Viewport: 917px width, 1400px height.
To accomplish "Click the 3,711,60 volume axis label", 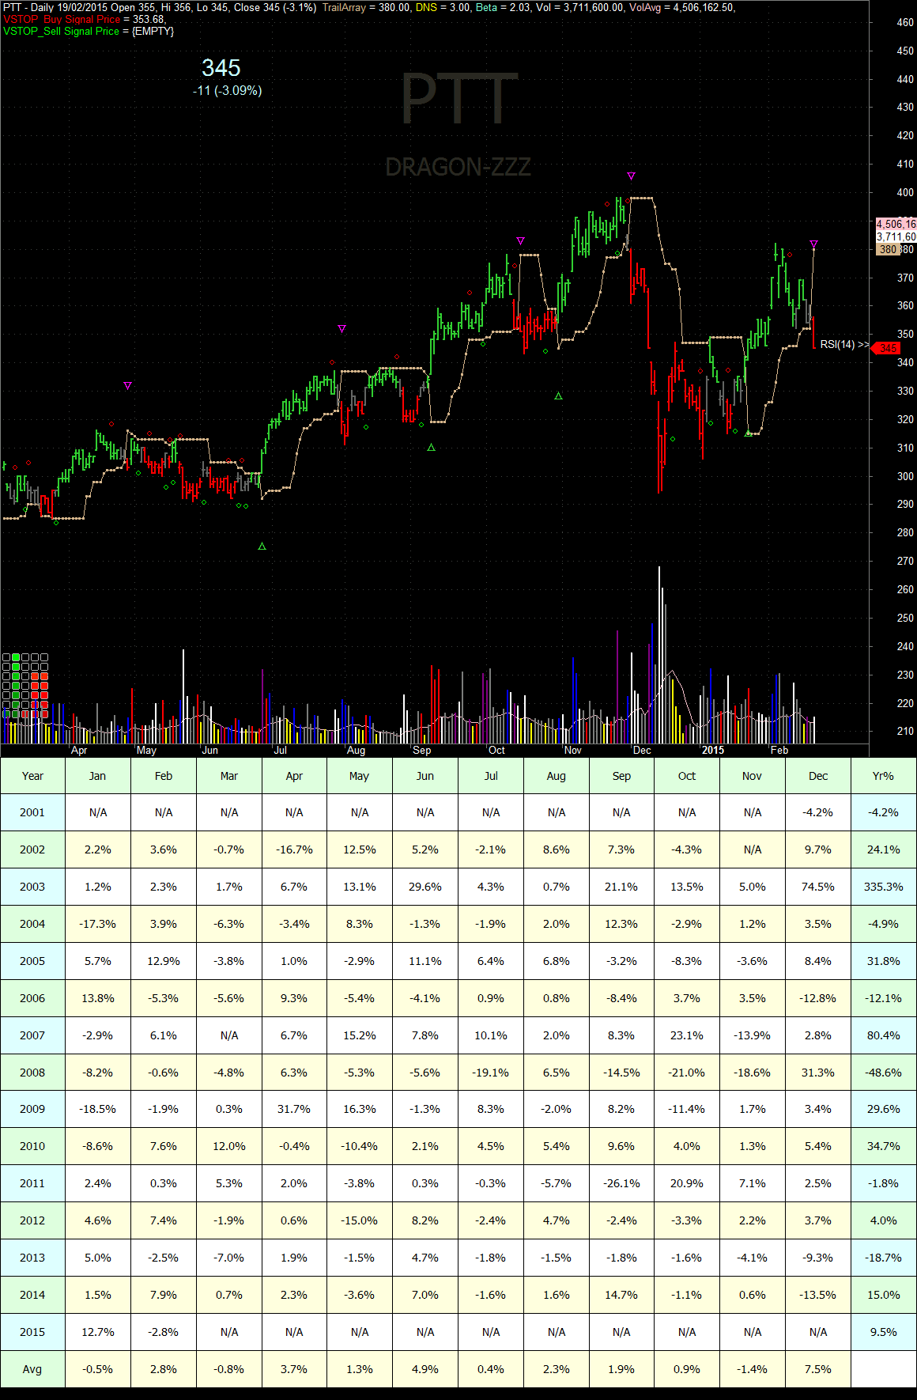I will pos(896,236).
